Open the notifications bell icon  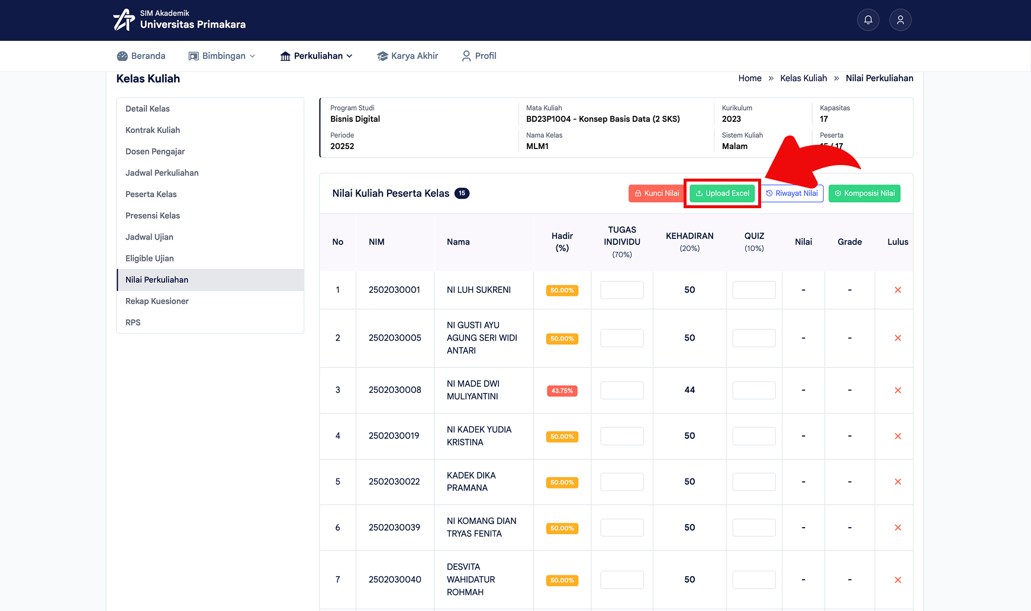pos(868,20)
